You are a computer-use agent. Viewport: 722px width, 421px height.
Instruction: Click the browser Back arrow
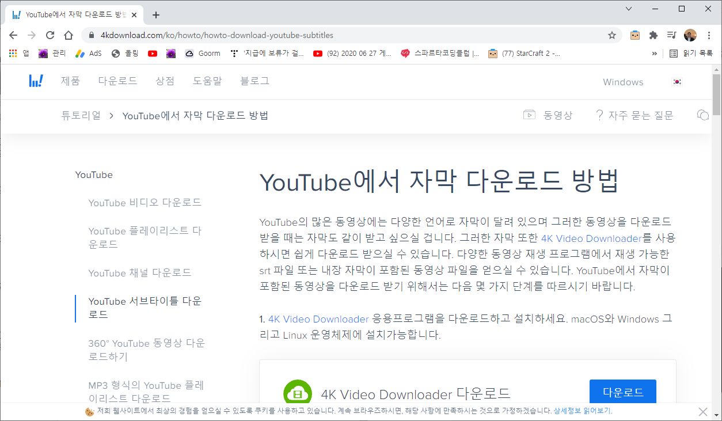[13, 35]
